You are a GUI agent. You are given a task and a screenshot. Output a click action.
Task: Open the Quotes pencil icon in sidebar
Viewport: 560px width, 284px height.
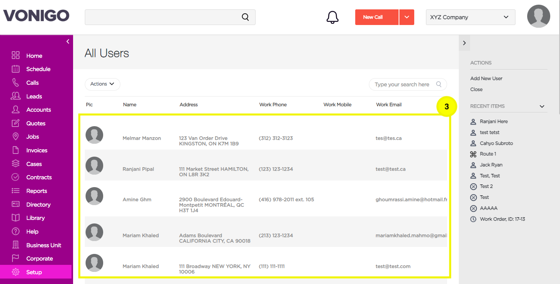coord(16,123)
